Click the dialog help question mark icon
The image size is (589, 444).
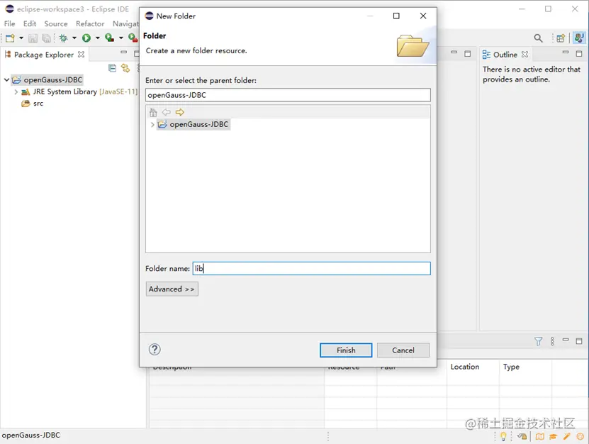[155, 350]
